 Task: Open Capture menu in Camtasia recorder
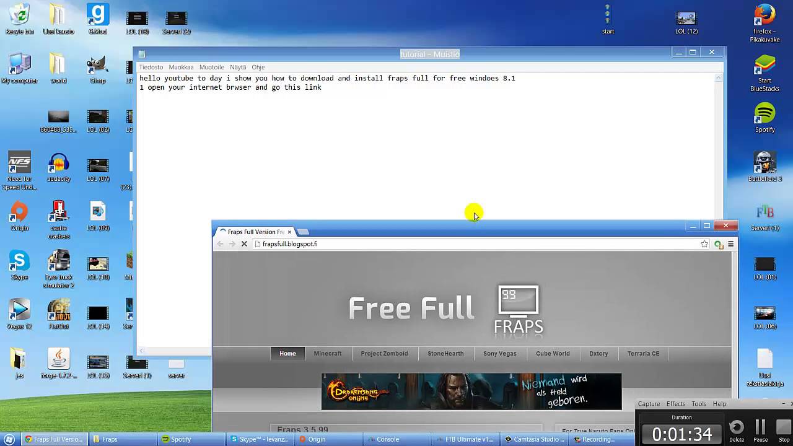649,404
